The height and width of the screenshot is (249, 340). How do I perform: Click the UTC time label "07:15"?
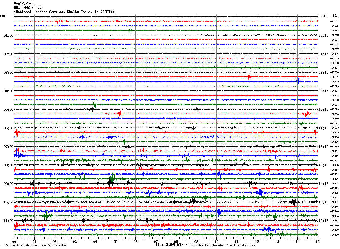[x=323, y=54]
